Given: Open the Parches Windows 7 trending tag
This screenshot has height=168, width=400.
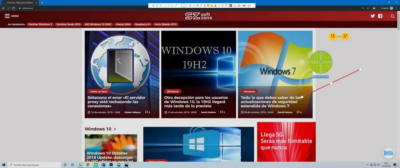Looking at the screenshot, I should tap(40, 24).
